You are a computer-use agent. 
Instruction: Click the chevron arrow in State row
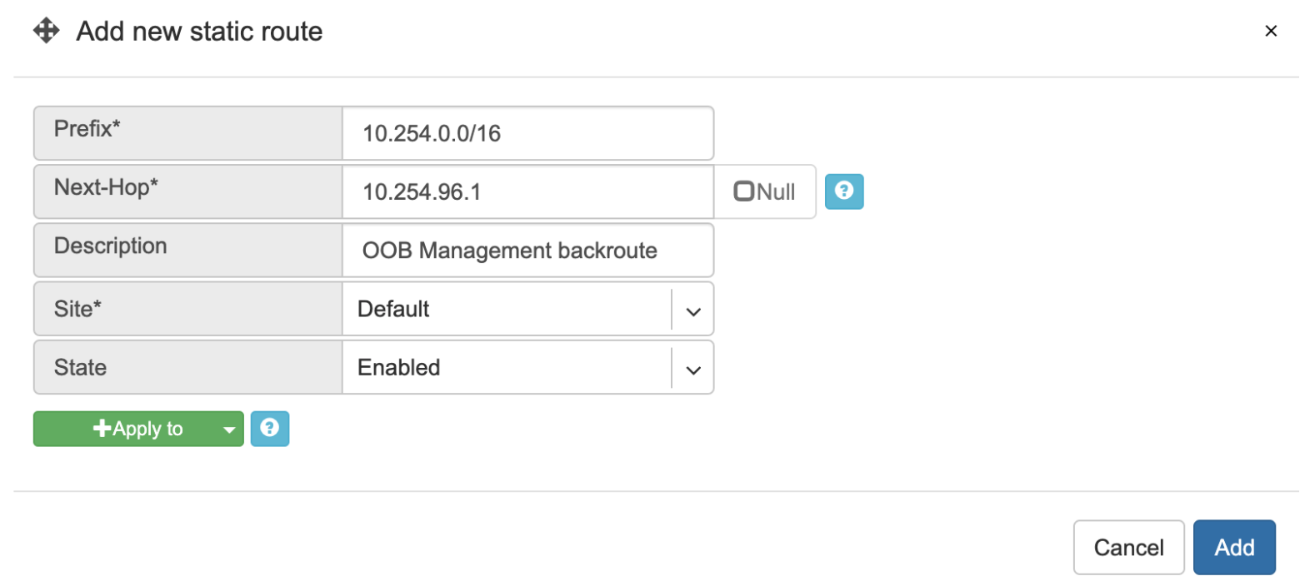(692, 370)
